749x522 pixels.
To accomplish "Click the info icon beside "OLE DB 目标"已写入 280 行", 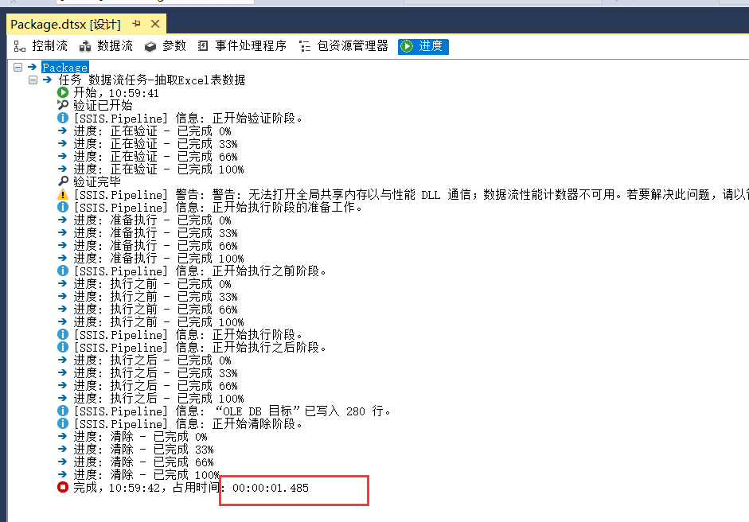I will [63, 411].
